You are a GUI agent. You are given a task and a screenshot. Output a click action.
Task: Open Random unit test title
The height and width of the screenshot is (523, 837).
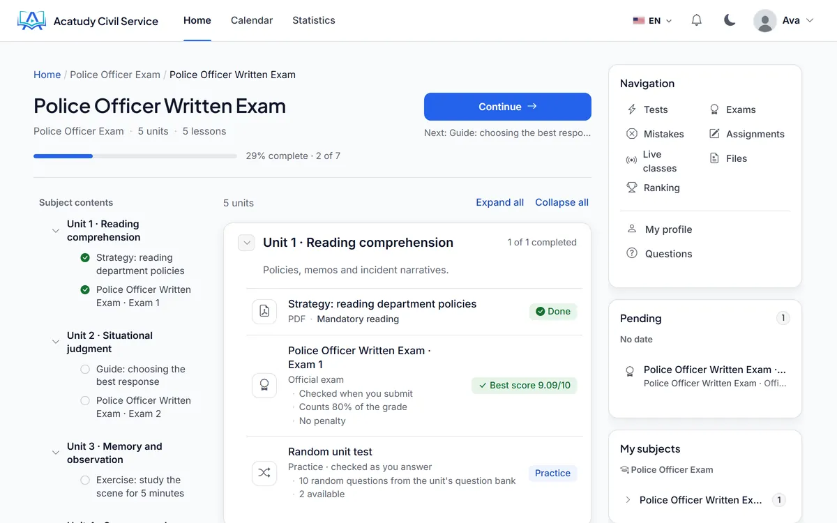click(330, 452)
